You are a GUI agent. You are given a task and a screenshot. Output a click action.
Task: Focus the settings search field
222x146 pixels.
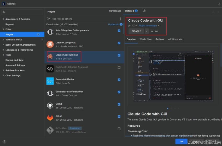pos(22,12)
